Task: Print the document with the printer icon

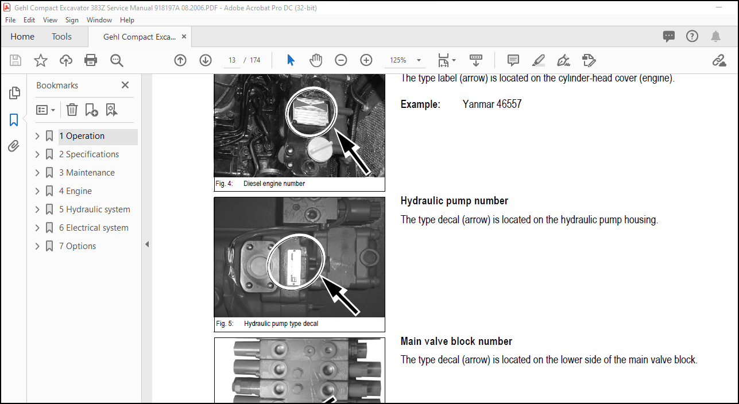Action: (91, 60)
